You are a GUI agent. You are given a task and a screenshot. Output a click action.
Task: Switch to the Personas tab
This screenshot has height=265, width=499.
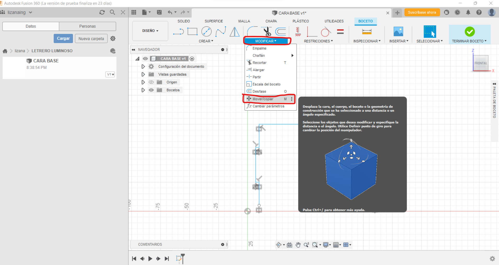[x=87, y=26]
